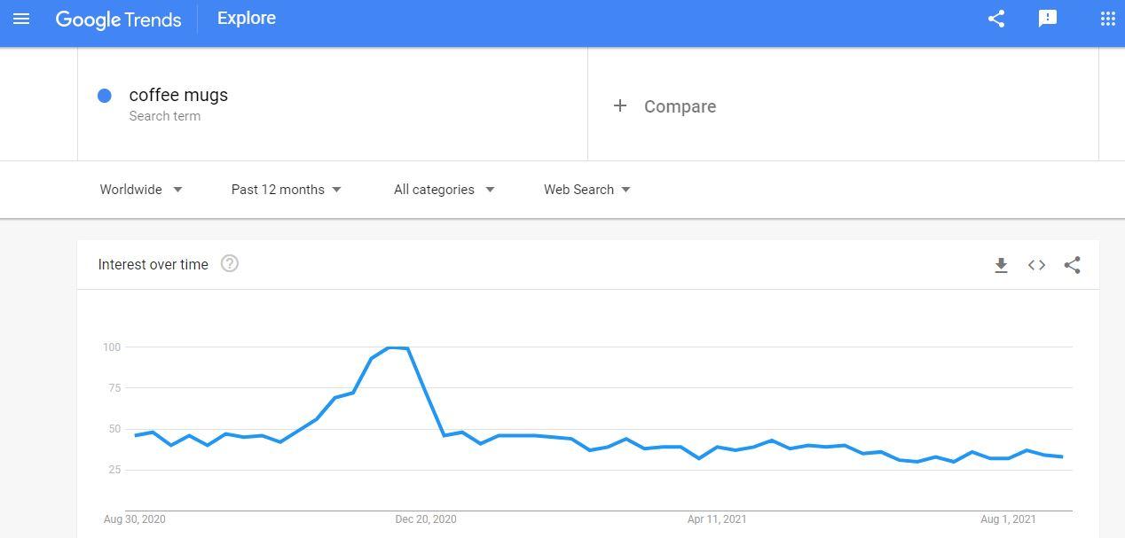Click the Google Trends logo
The width and height of the screenshot is (1125, 538).
click(118, 19)
